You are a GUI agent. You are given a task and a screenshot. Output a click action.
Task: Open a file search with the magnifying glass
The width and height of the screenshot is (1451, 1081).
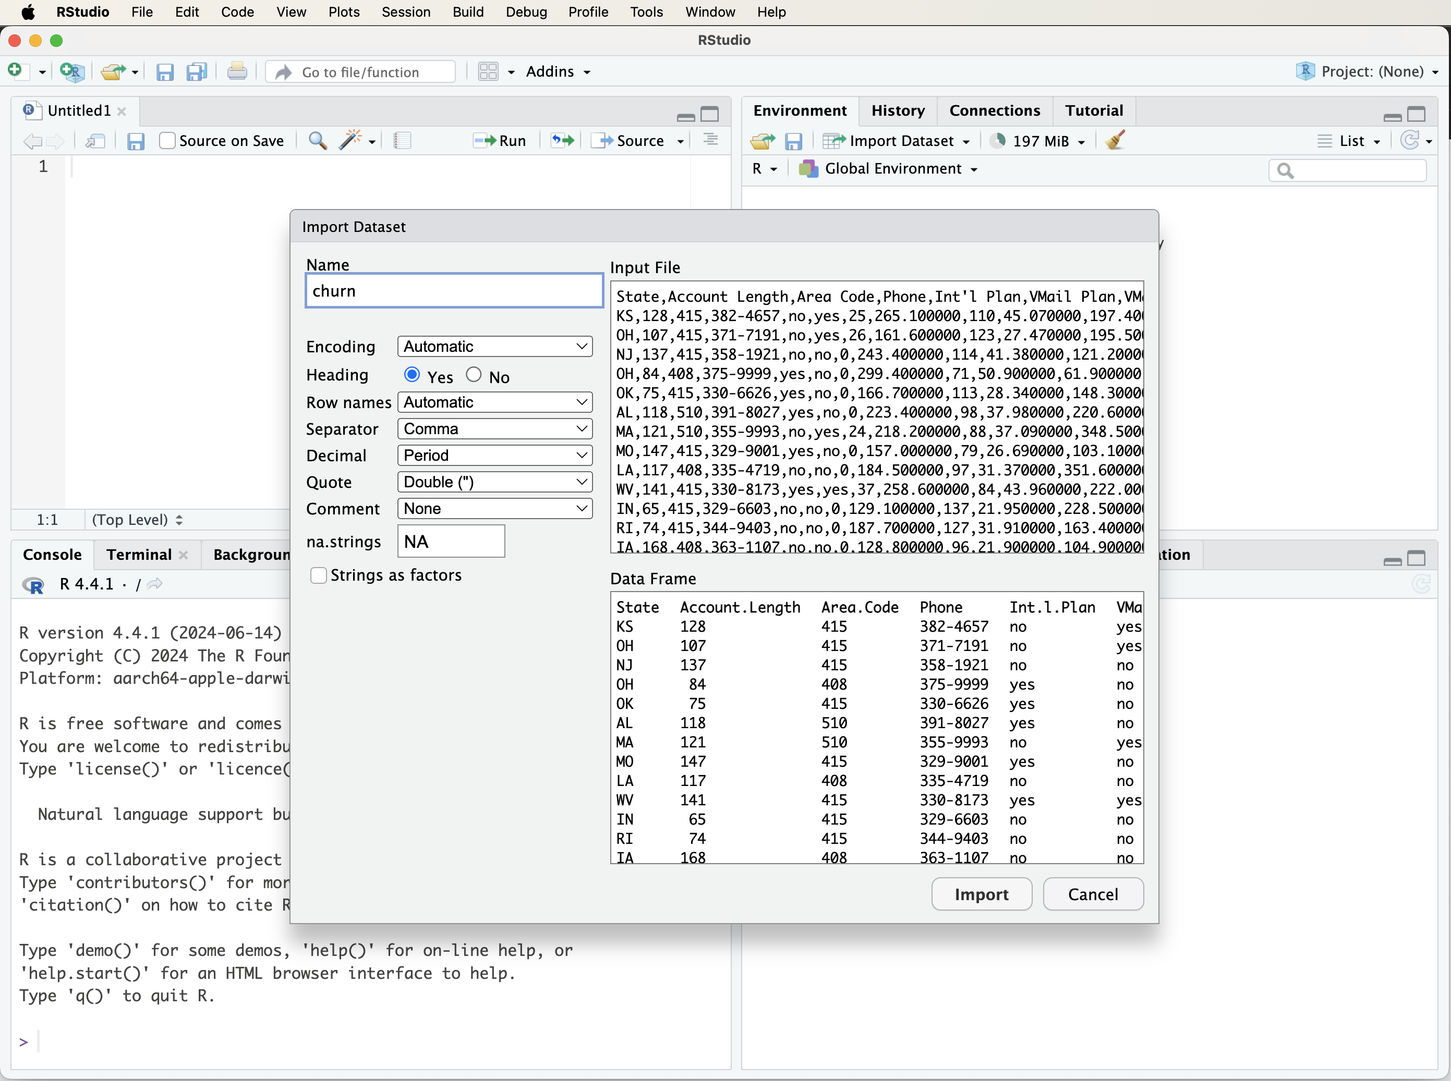click(318, 141)
